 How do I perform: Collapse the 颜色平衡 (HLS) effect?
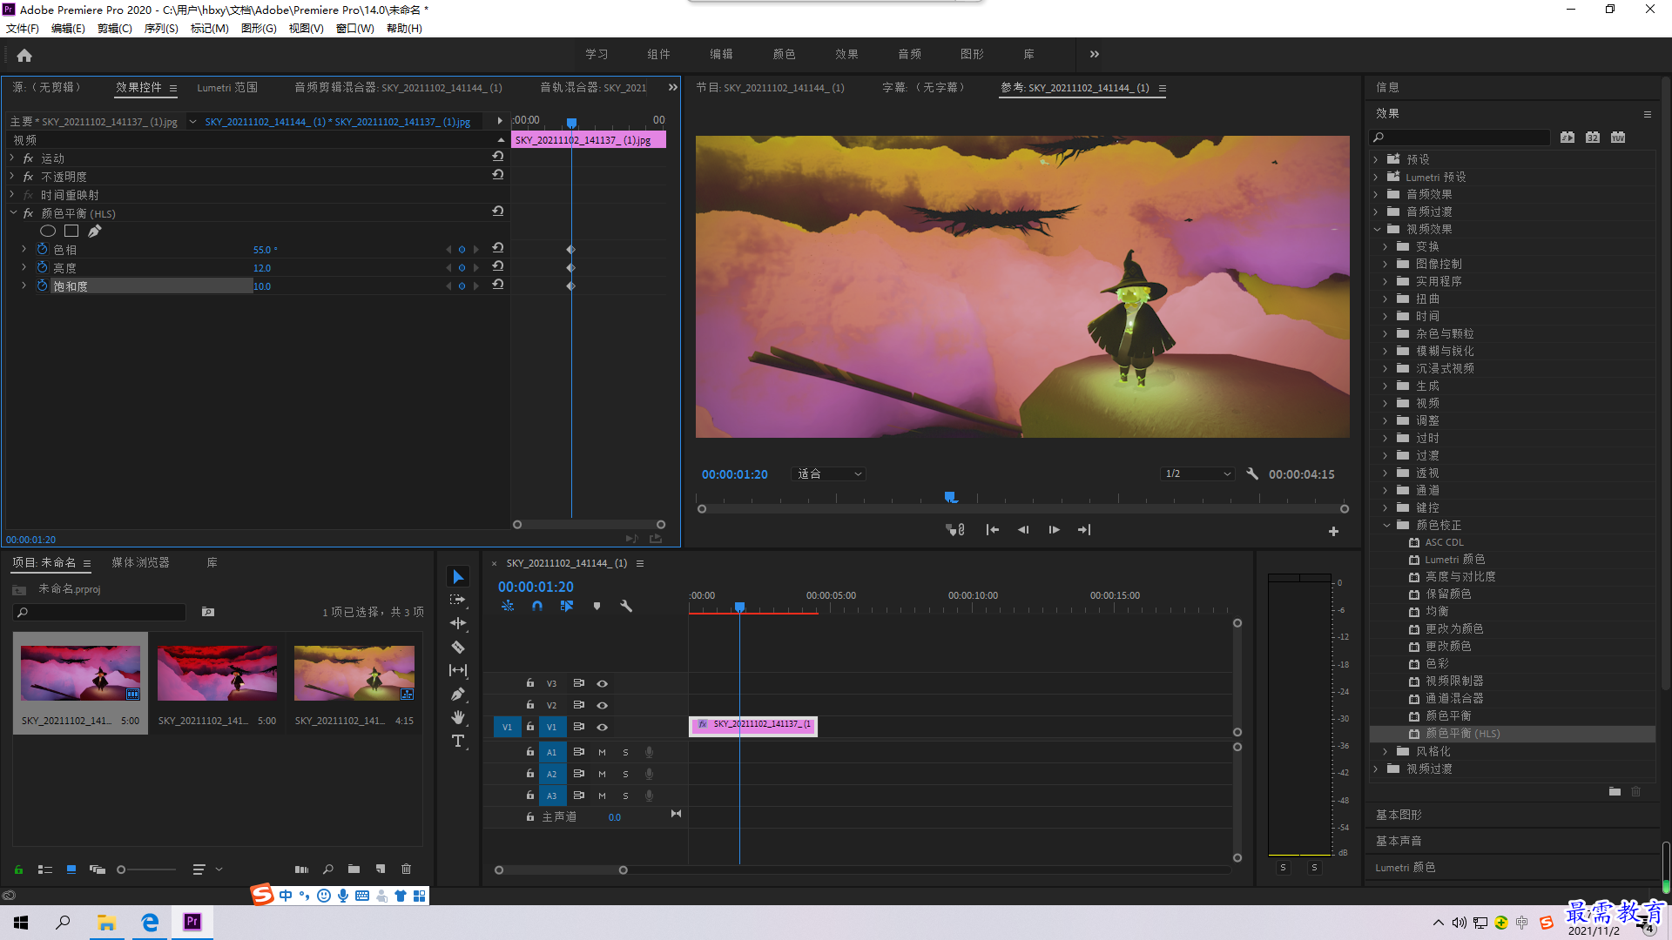click(x=13, y=212)
